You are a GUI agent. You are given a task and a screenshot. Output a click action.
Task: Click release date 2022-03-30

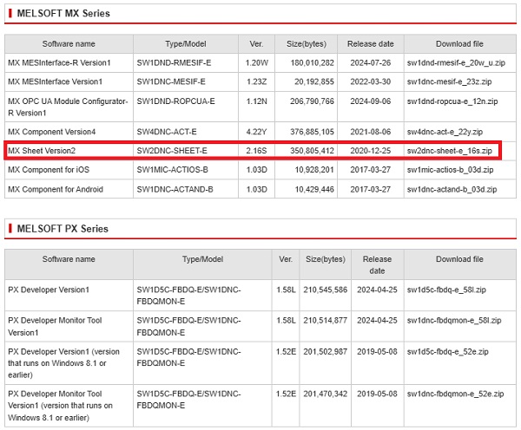coord(371,81)
